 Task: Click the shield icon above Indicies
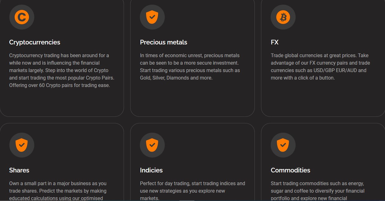coord(152,145)
